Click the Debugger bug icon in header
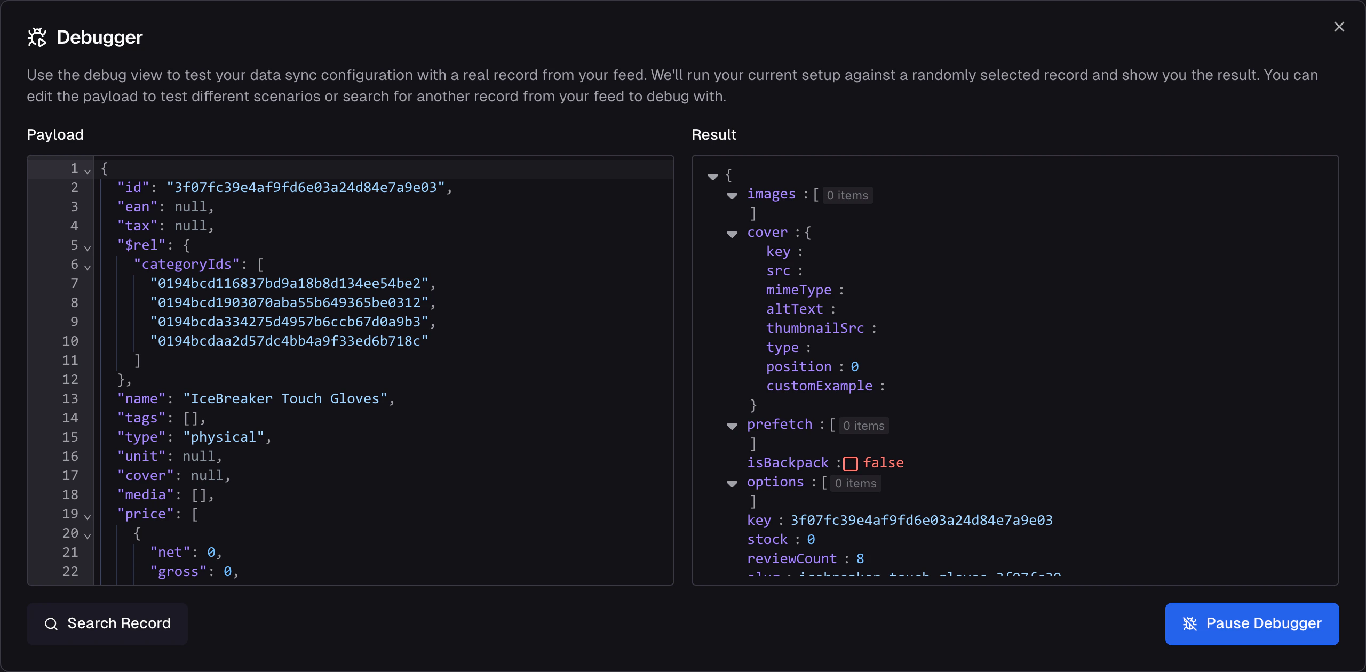Viewport: 1366px width, 672px height. point(37,37)
